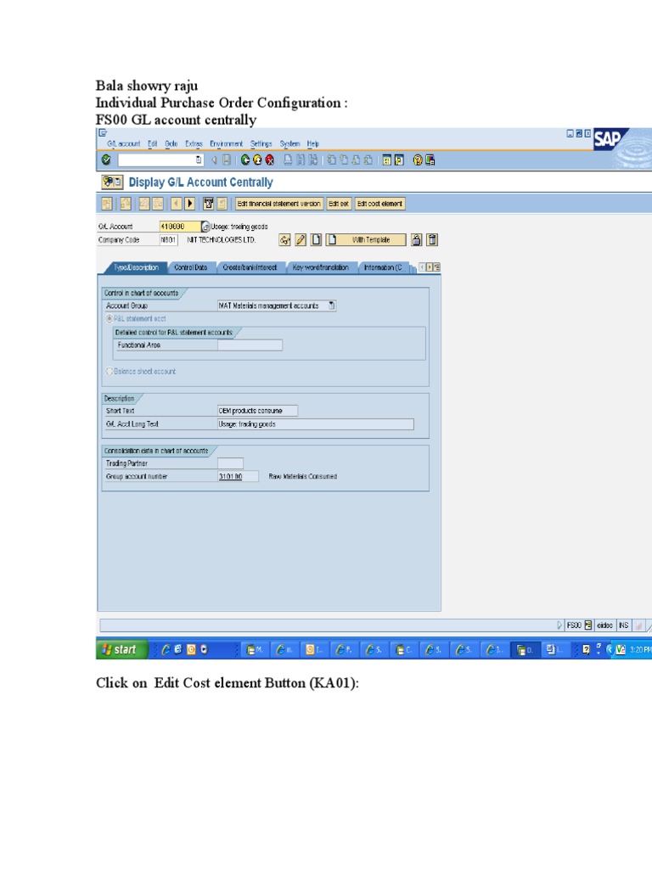This screenshot has width=652, height=869.
Task: Click the SAP window menu icon at the top-left
Action: (103, 133)
